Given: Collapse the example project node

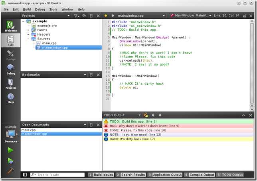Looking at the screenshot, I should [x=23, y=21].
